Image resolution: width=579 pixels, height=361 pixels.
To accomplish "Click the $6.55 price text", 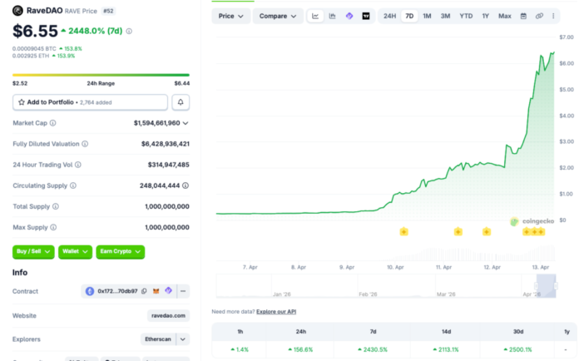I will click(35, 31).
